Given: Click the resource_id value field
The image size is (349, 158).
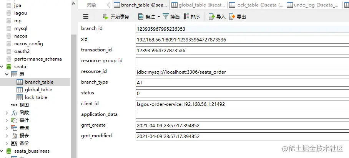Looking at the screenshot, I should [242, 72].
